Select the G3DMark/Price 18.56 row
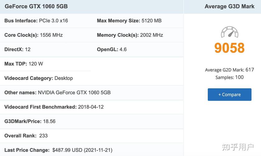261x156 pixels. tap(30, 121)
